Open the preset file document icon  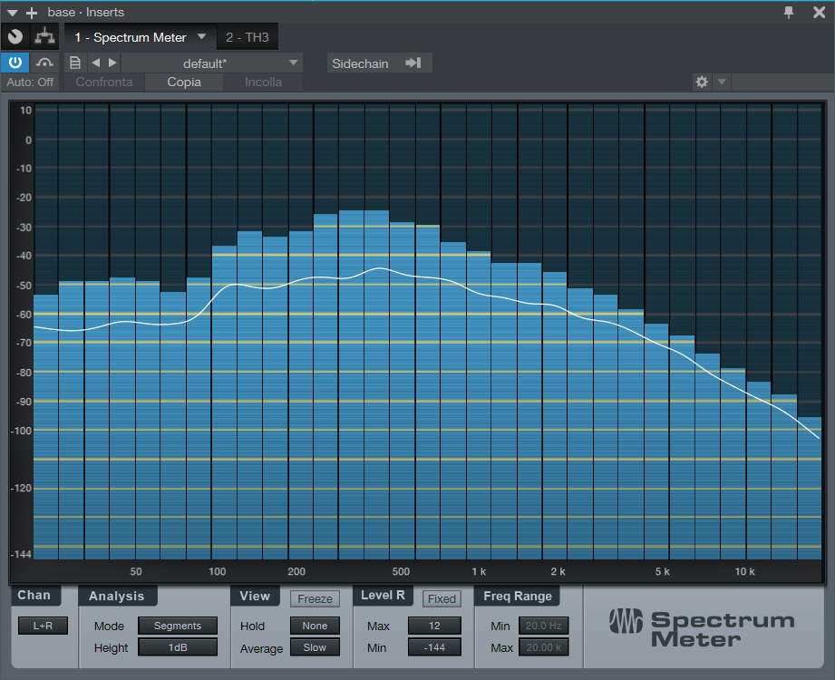[75, 63]
